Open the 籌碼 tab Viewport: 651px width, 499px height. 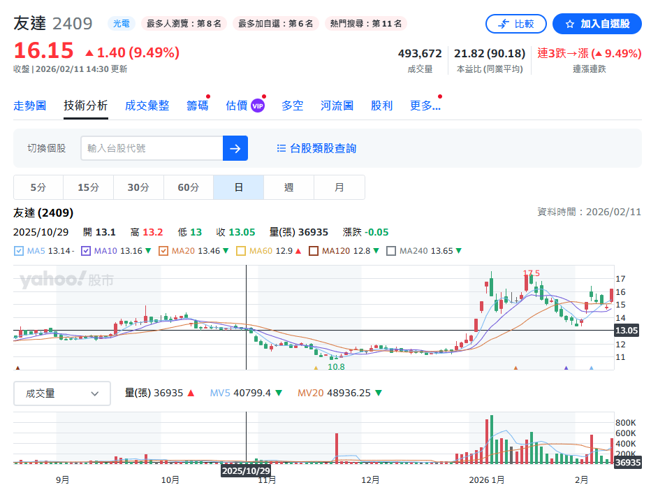click(197, 106)
